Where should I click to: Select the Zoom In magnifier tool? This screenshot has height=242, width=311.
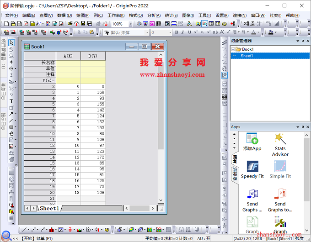(11, 49)
